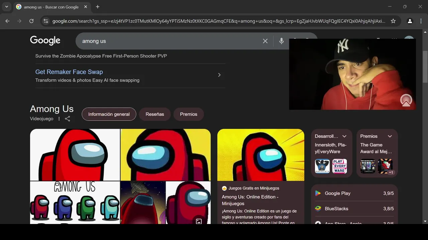Open 'AMONG US' four crewmates image
Image resolution: width=428 pixels, height=240 pixels.
[x=75, y=203]
